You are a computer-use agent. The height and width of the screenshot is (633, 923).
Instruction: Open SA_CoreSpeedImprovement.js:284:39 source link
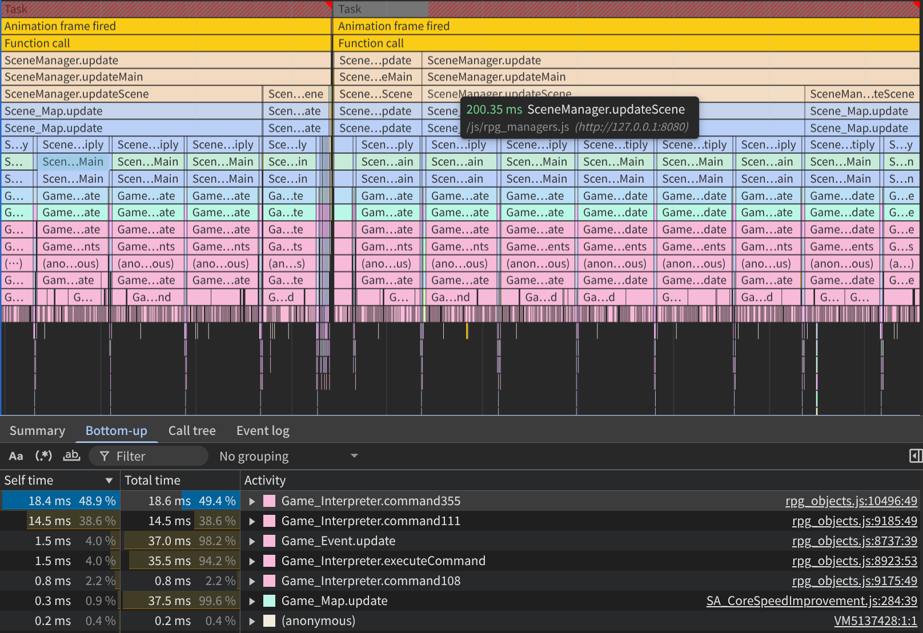(x=812, y=601)
